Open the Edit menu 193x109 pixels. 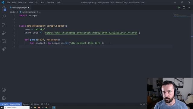tap(14, 2)
